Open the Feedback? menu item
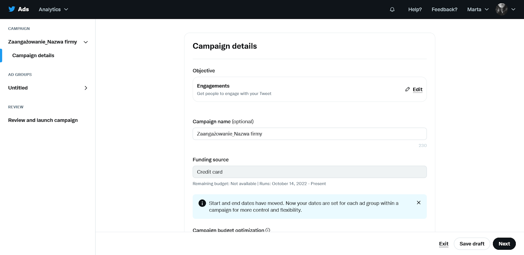The width and height of the screenshot is (524, 255). click(444, 9)
